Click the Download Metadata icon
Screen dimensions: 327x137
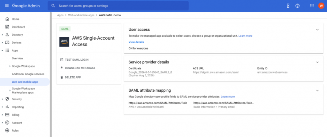coord(62,68)
